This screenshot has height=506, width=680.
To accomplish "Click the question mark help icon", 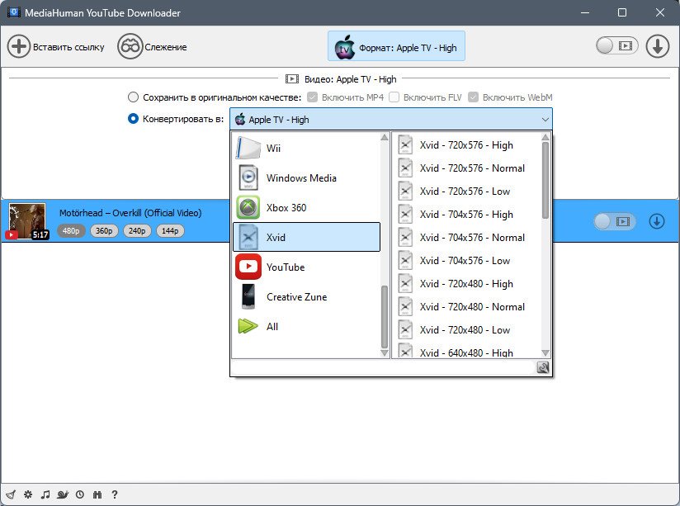I will (x=115, y=494).
